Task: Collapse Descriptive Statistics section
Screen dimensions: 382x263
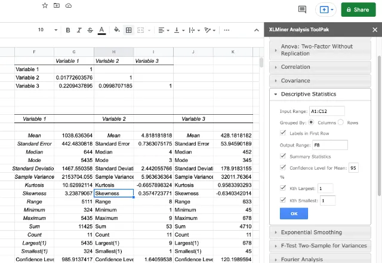Action: 320,94
